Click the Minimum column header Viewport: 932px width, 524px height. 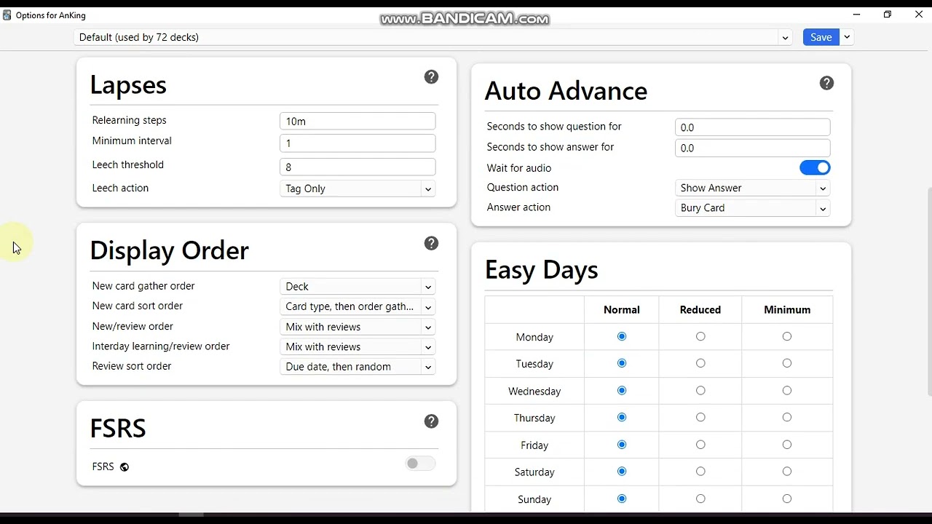point(787,309)
